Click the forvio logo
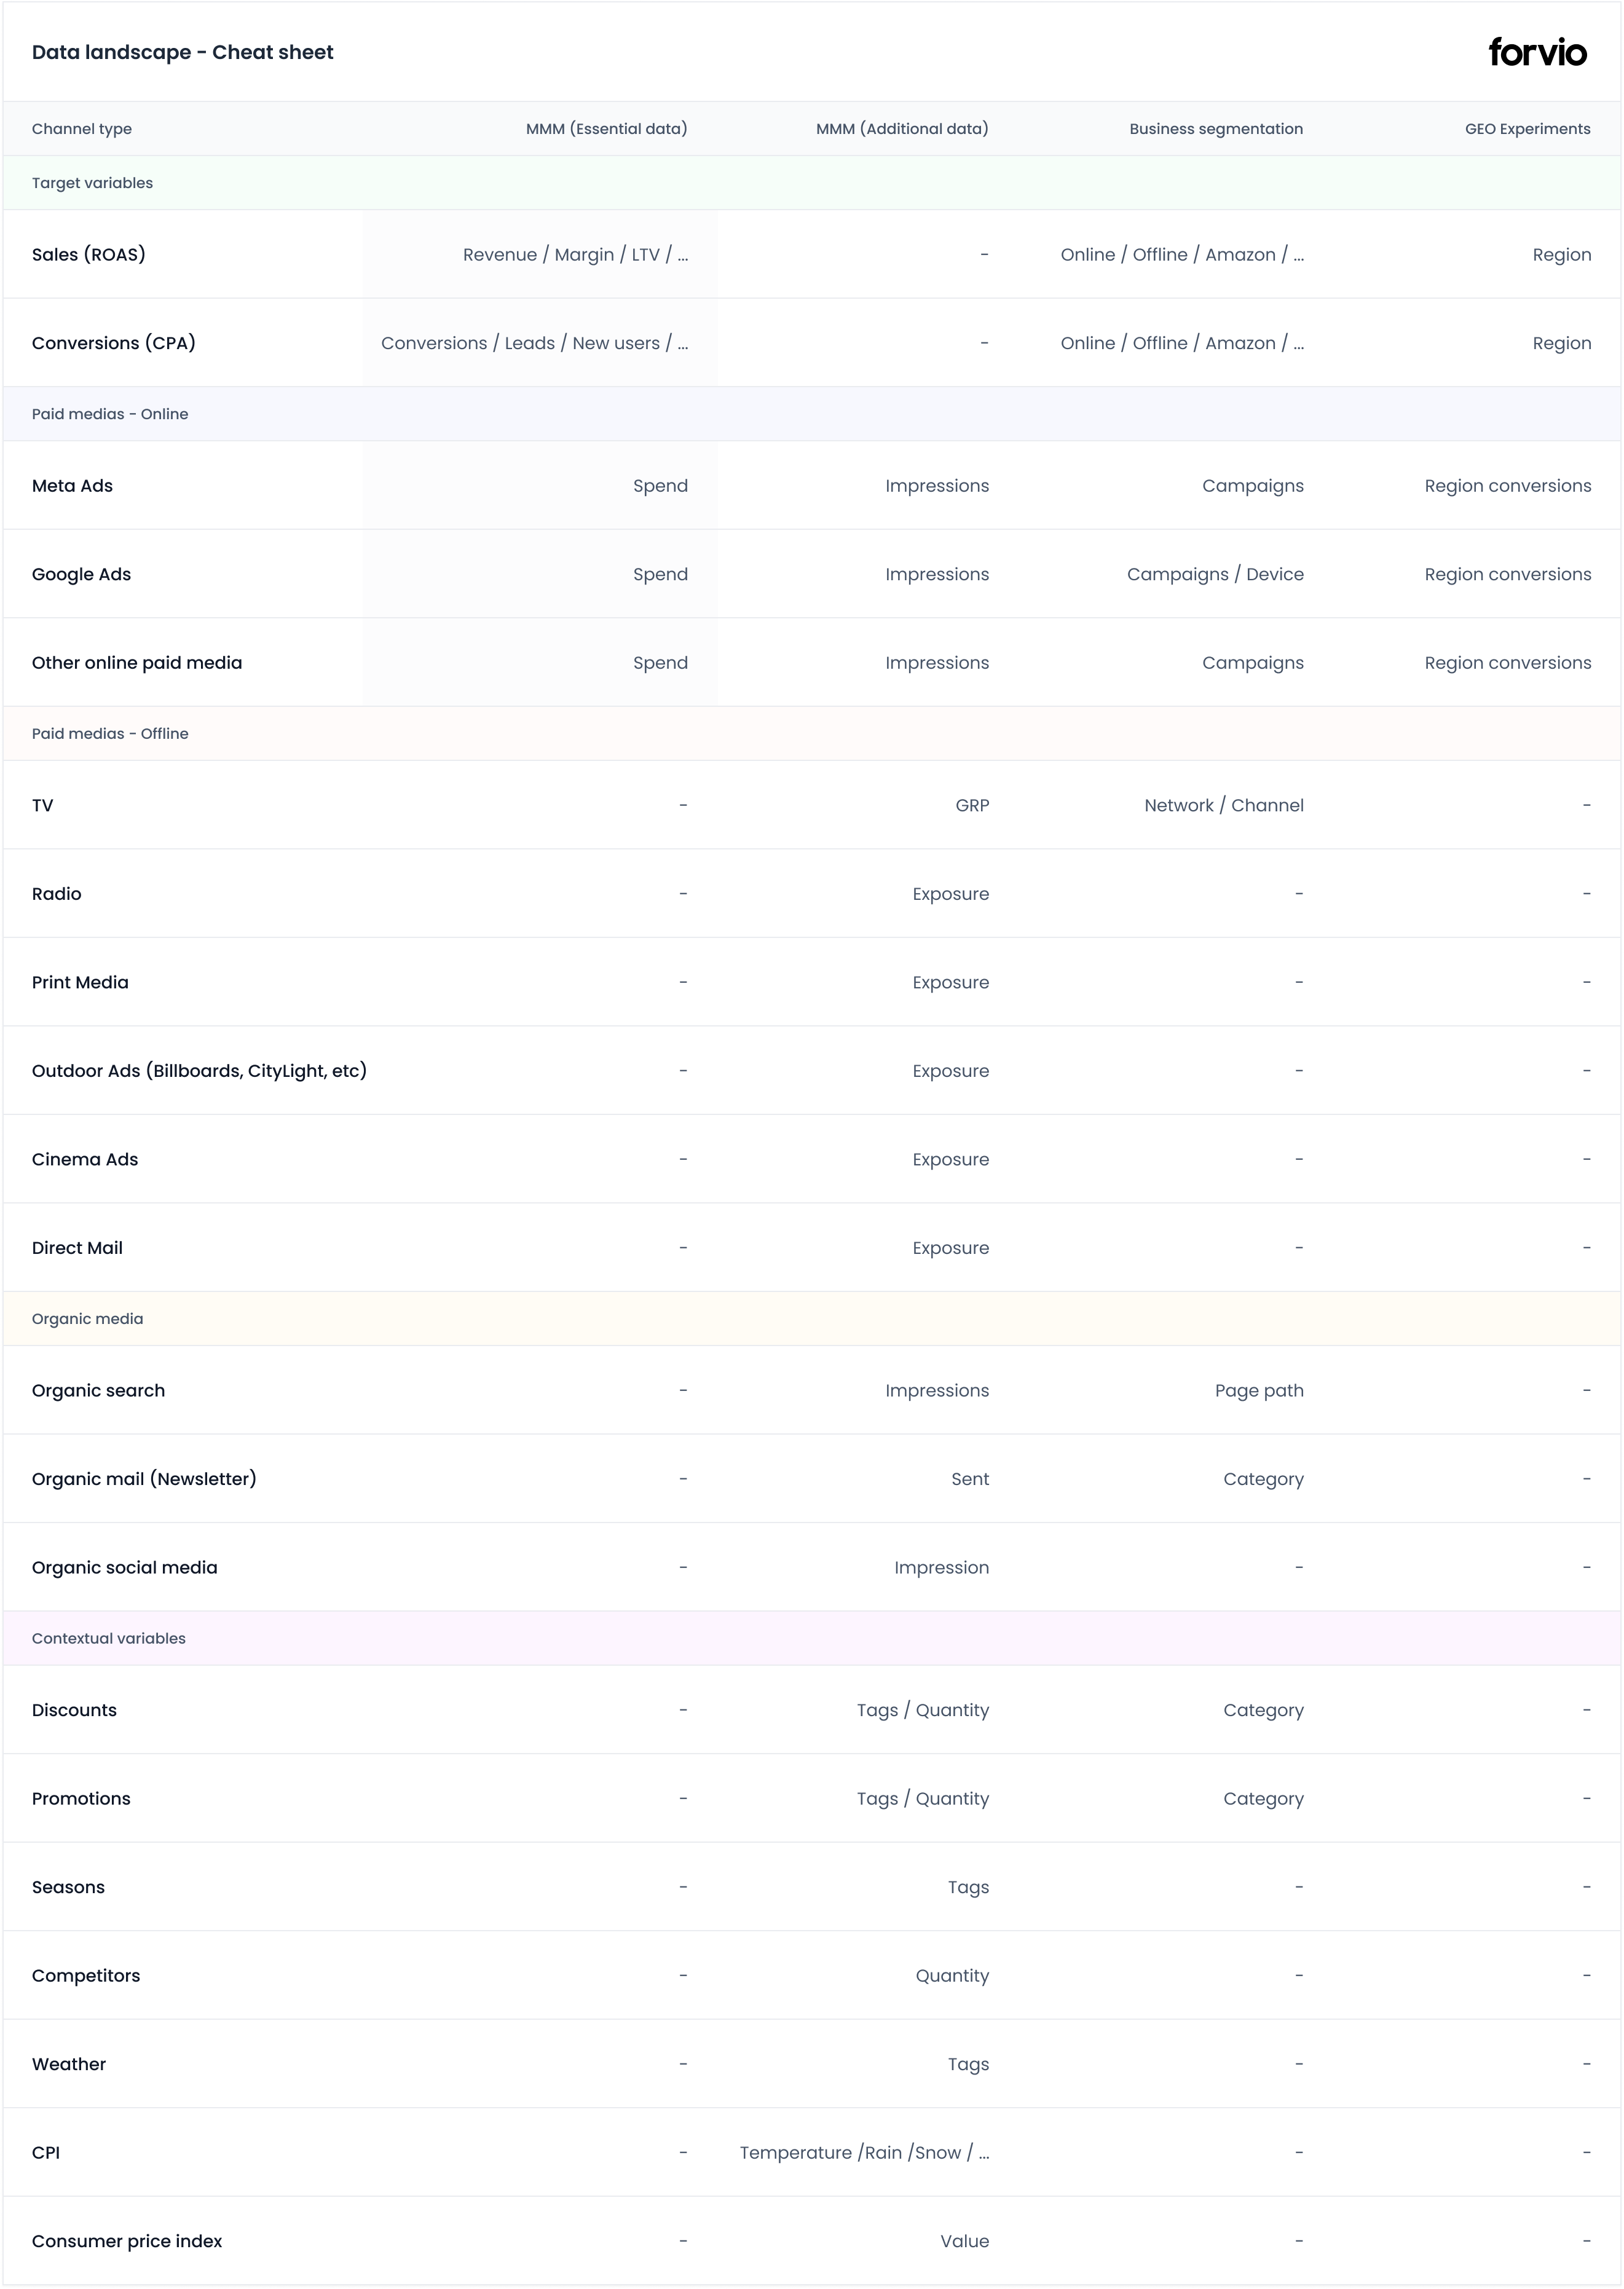Screen dimensions: 1624x2289 click(x=1537, y=52)
